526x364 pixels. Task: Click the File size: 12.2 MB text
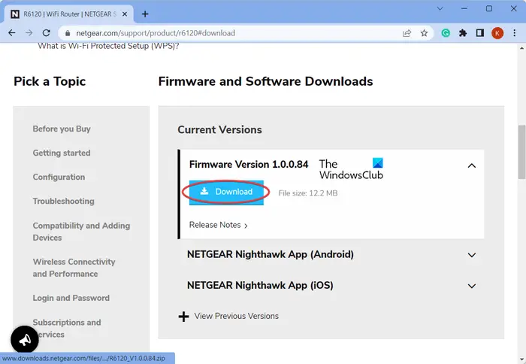point(308,193)
